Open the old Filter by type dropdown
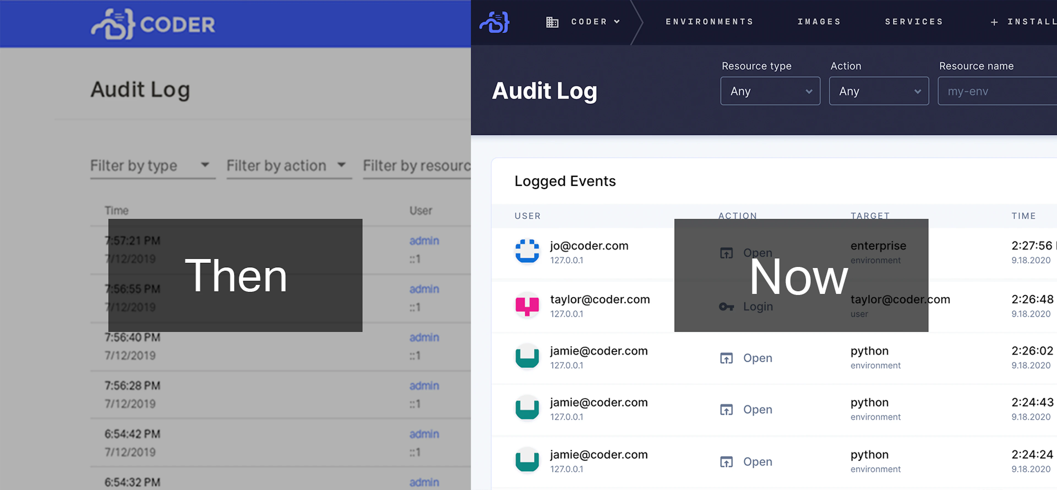 [153, 166]
